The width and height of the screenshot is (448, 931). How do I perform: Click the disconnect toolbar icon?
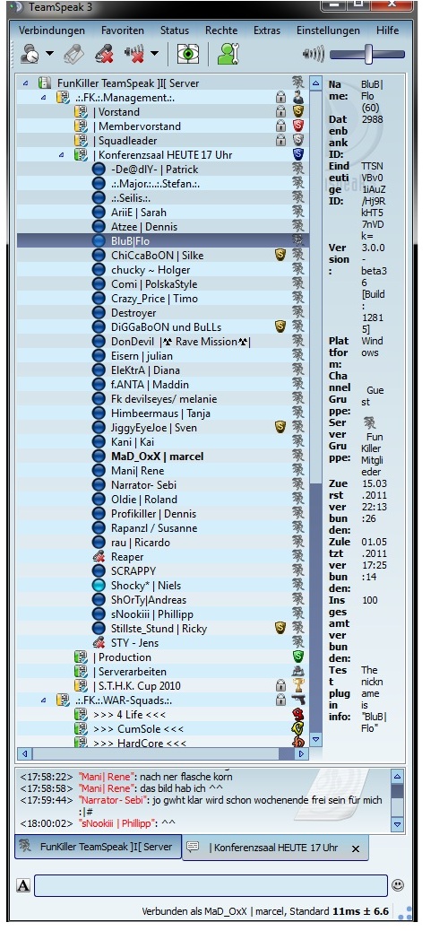click(73, 54)
